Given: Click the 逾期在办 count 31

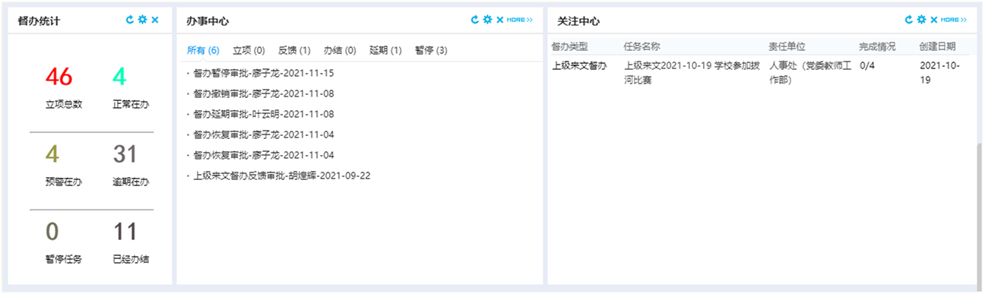Looking at the screenshot, I should point(125,154).
